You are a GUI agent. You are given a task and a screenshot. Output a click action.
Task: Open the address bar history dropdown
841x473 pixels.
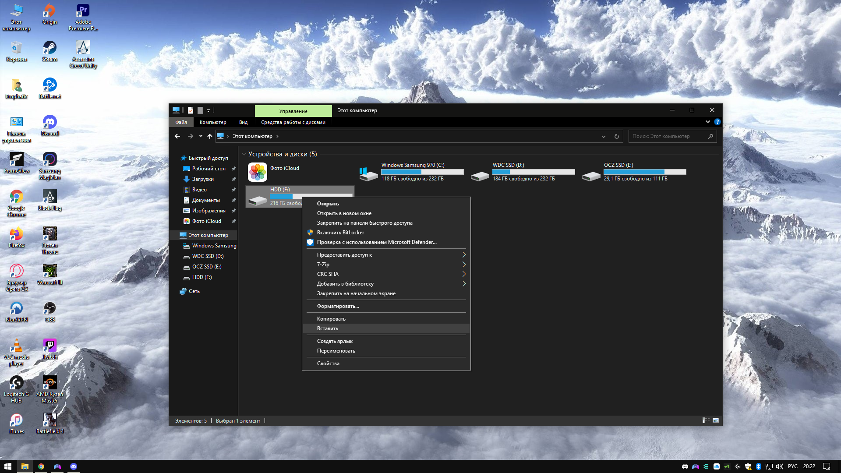pyautogui.click(x=603, y=136)
